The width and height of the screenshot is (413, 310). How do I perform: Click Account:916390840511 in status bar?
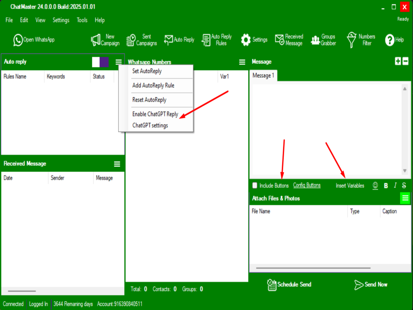coord(120,304)
